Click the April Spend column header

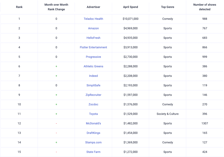[130, 7]
